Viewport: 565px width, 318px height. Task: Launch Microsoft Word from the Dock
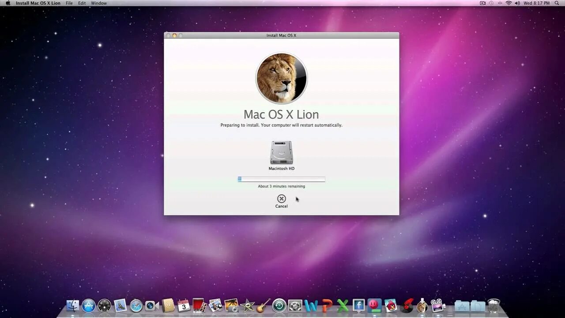coord(311,306)
